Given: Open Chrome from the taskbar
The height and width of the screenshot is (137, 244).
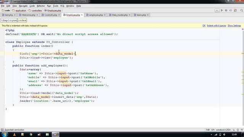Looking at the screenshot, I should 31,134.
